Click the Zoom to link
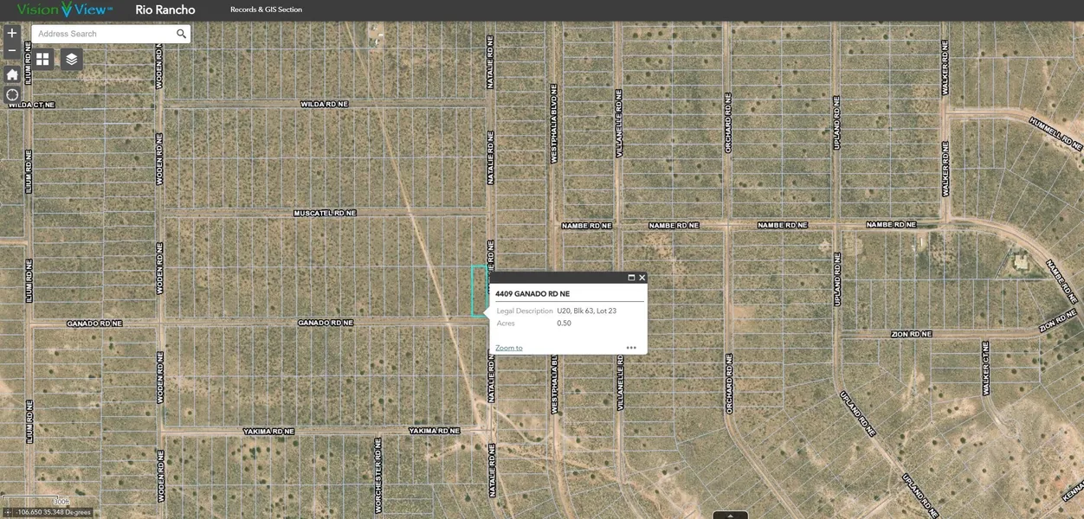Viewport: 1084px width, 519px height. click(508, 348)
